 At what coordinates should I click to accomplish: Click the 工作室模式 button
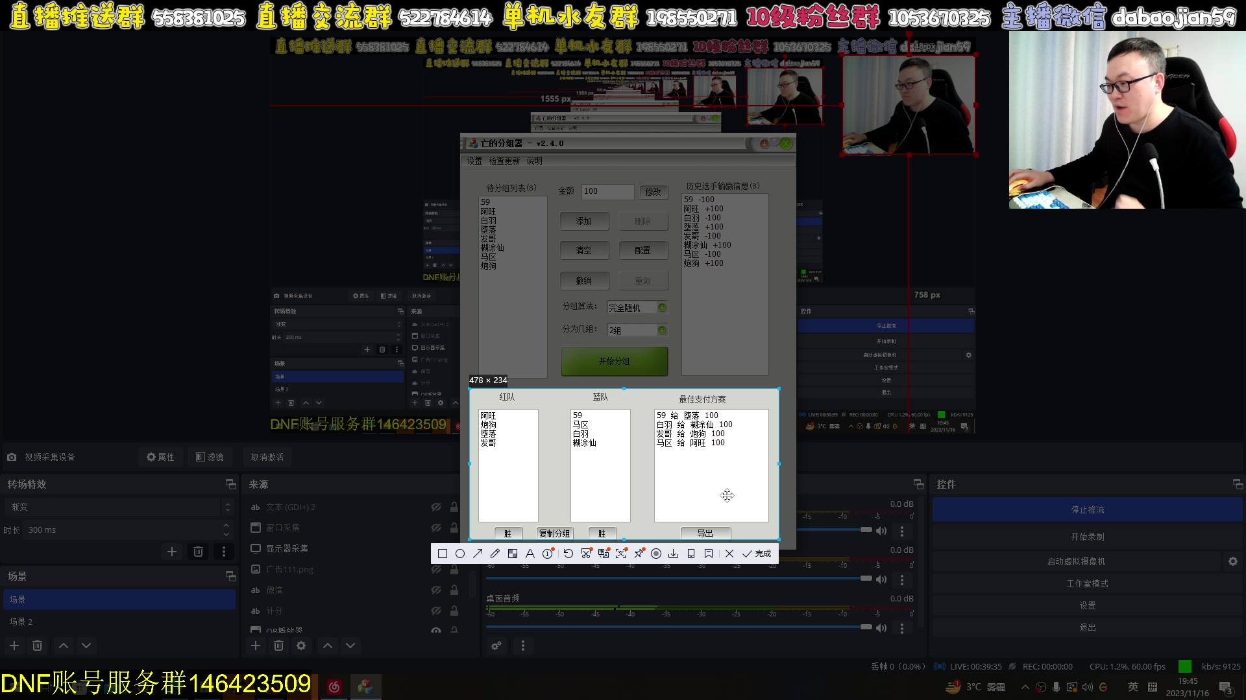click(x=1088, y=583)
